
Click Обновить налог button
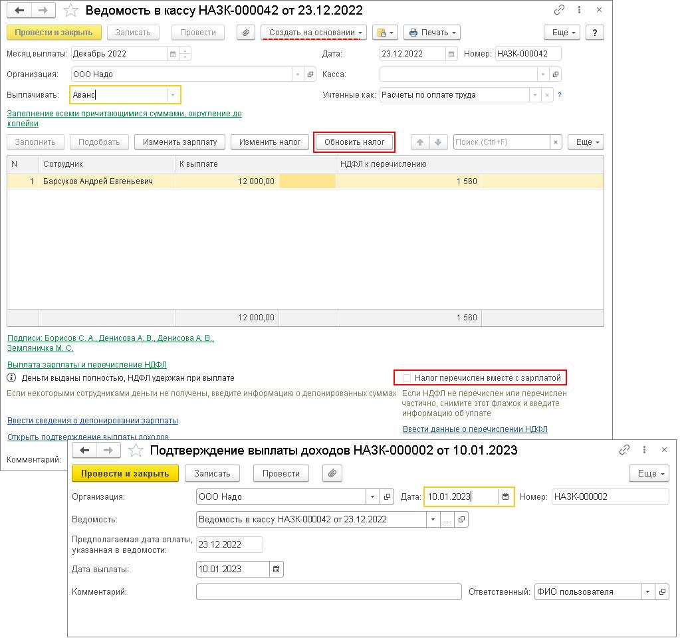tap(354, 142)
